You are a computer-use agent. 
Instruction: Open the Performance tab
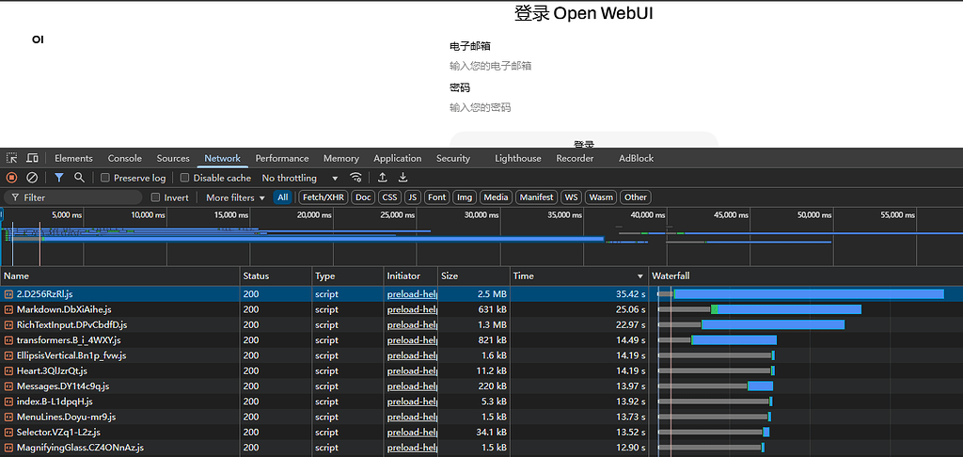coord(282,158)
